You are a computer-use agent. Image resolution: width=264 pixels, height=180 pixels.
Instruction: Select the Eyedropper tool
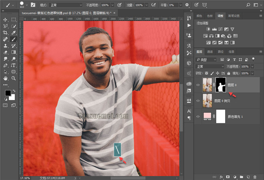(14, 32)
